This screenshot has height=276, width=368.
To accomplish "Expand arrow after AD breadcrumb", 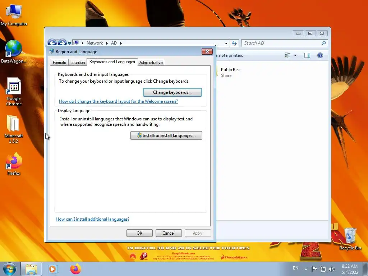I will click(121, 43).
